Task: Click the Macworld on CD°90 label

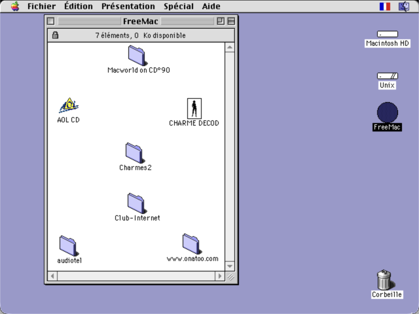Action: click(139, 70)
